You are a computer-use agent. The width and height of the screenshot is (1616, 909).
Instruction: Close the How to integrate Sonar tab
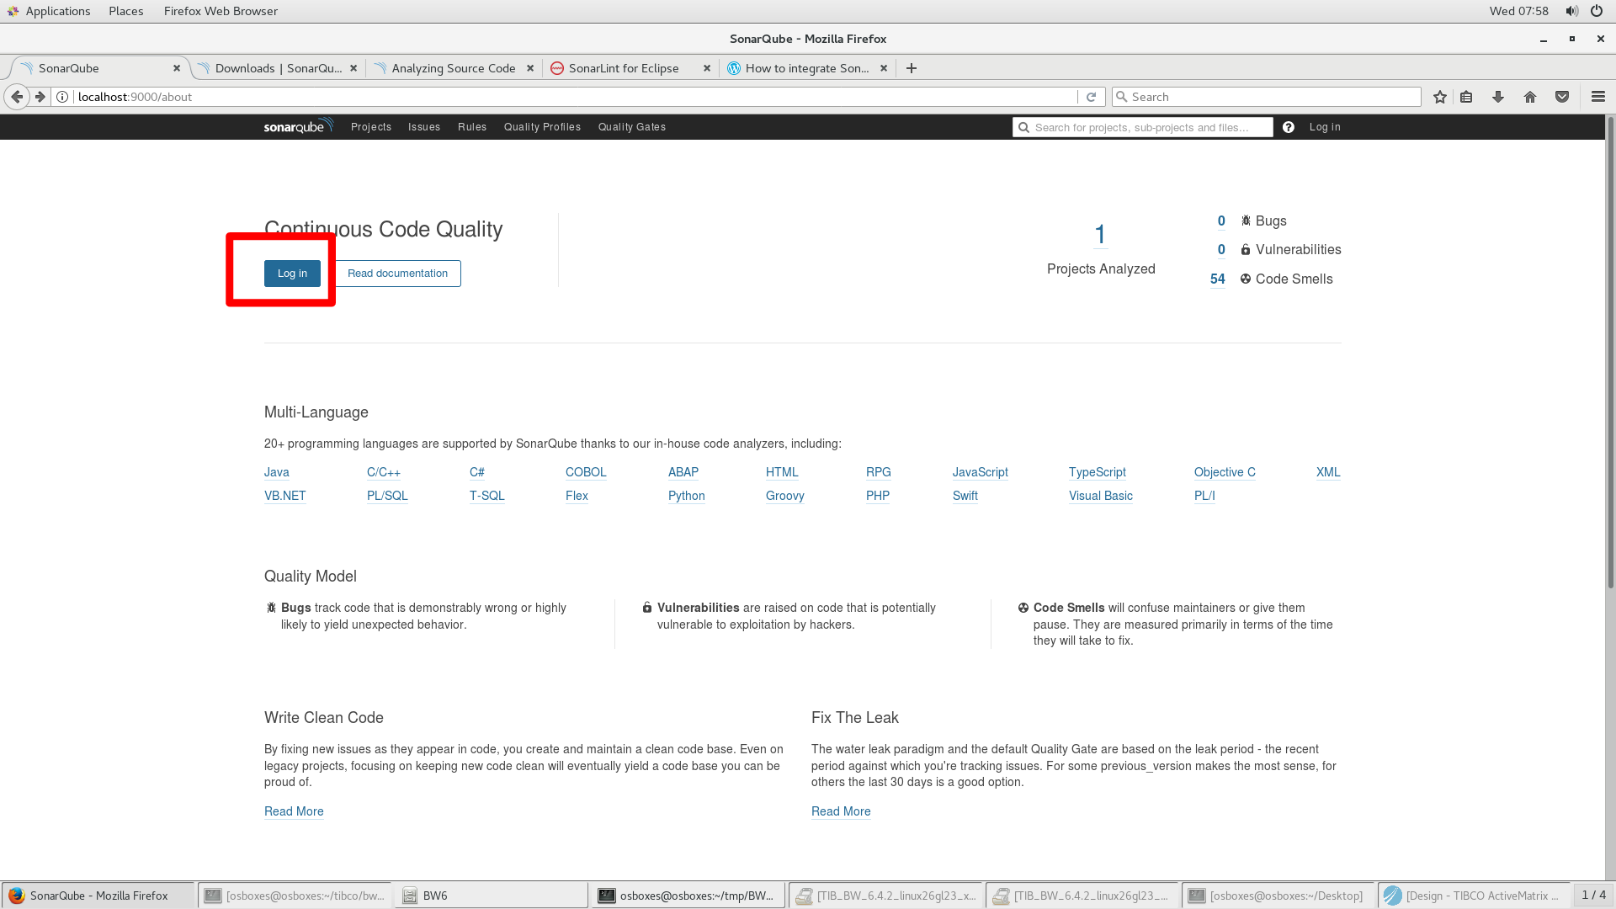[x=884, y=68]
